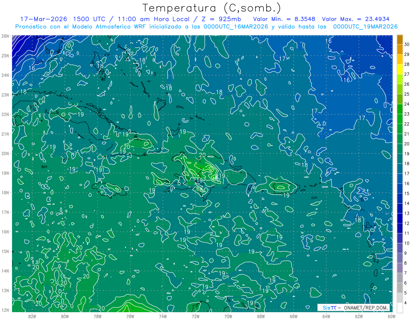Image resolution: width=416 pixels, height=321 pixels.
Task: Click colorbar label "21"
Action: (407, 134)
